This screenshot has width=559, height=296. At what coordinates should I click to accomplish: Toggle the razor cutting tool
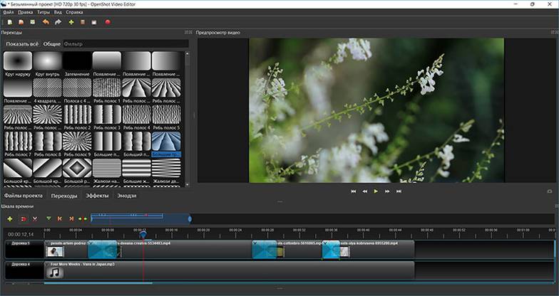click(x=35, y=219)
